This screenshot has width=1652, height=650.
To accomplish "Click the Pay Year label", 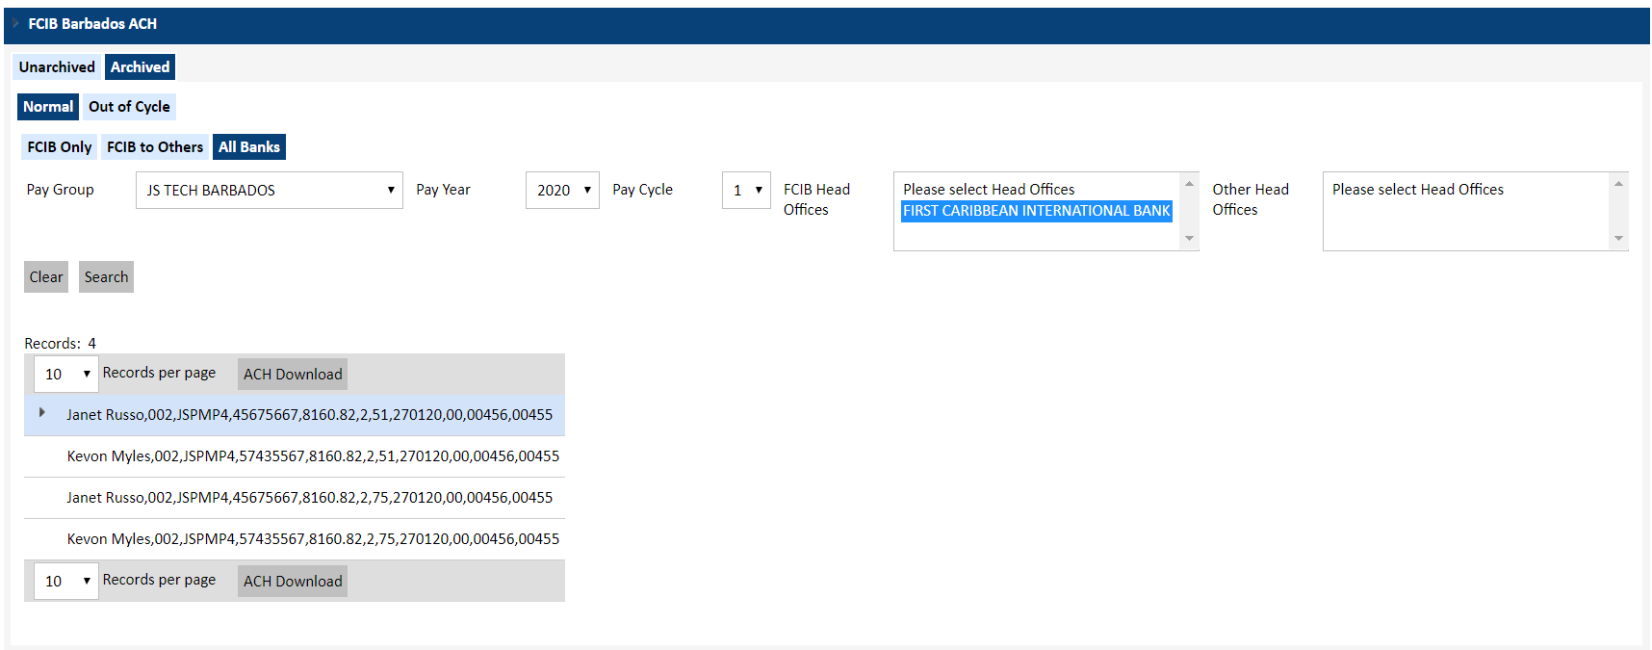I will point(443,190).
